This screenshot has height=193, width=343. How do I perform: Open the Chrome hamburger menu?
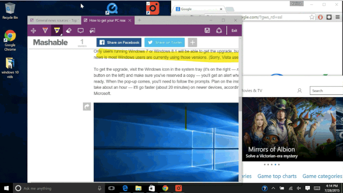338,17
